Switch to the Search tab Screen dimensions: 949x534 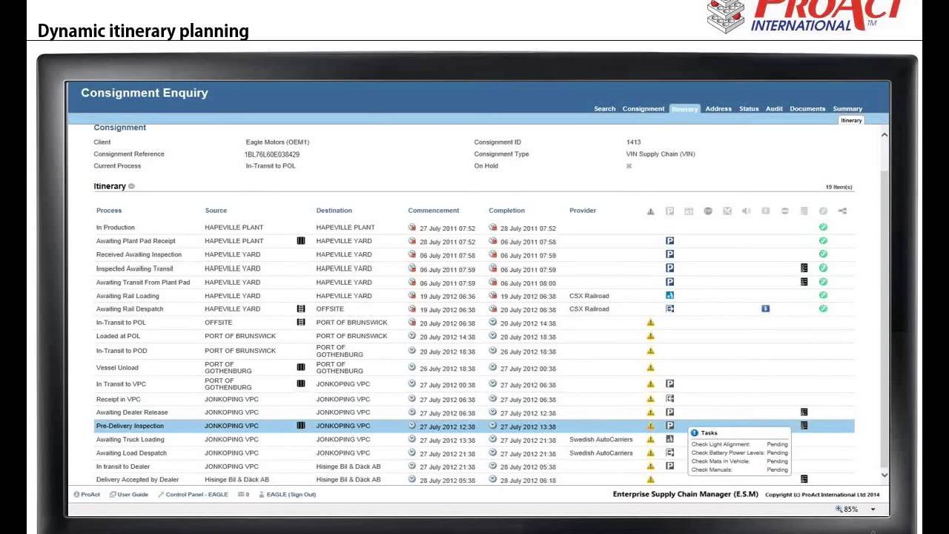pos(604,109)
